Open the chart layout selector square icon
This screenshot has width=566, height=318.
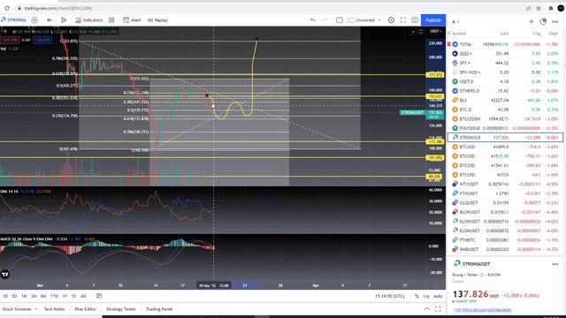coord(340,20)
